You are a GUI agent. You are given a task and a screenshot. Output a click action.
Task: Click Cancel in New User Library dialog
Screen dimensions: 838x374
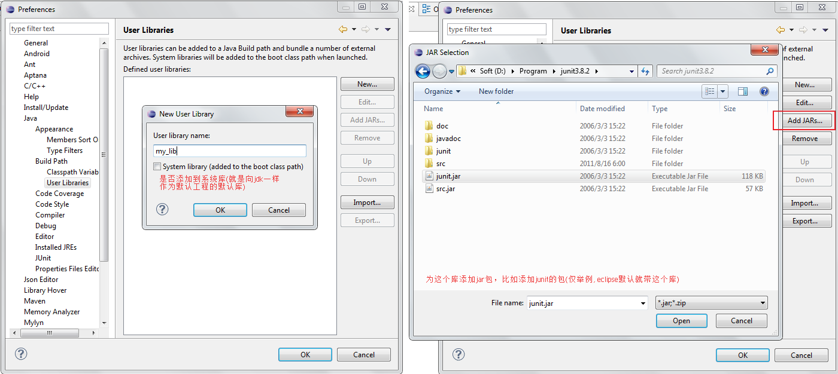tap(279, 210)
